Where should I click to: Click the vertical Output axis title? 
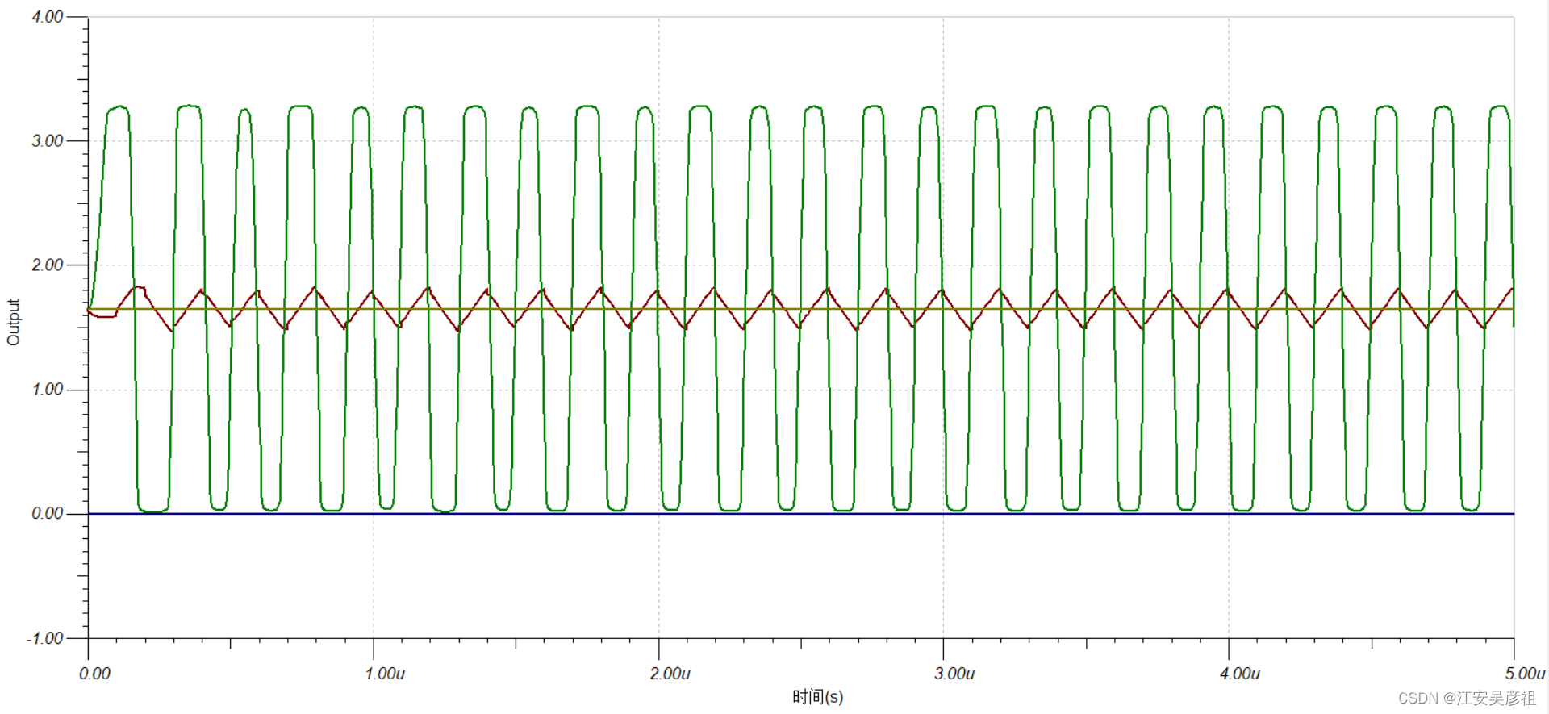point(14,322)
